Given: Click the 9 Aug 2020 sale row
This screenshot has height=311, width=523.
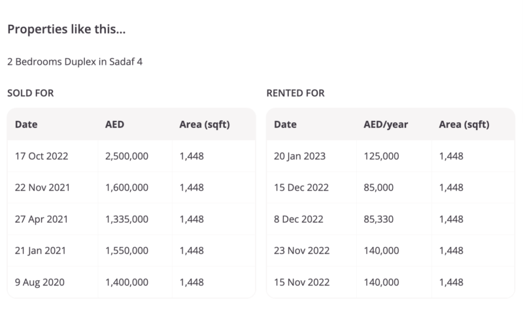Looking at the screenshot, I should tap(131, 282).
